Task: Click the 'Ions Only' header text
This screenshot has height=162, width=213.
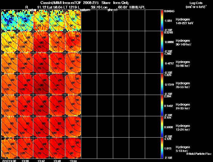Action: [x=121, y=3]
